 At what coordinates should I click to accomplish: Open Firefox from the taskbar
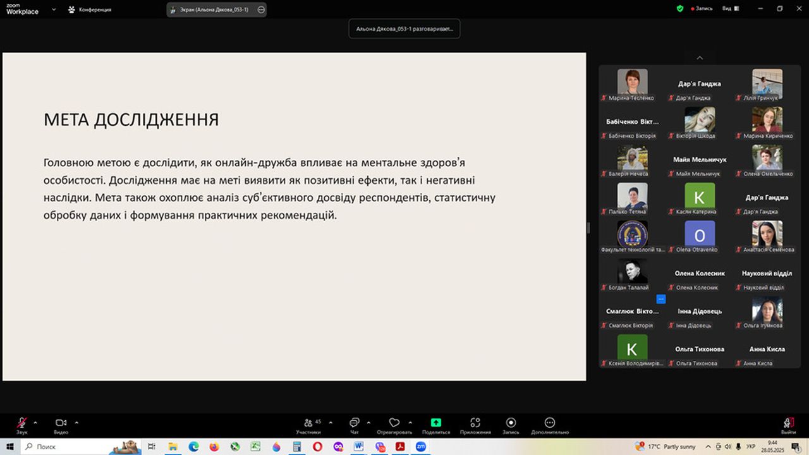[x=214, y=446]
